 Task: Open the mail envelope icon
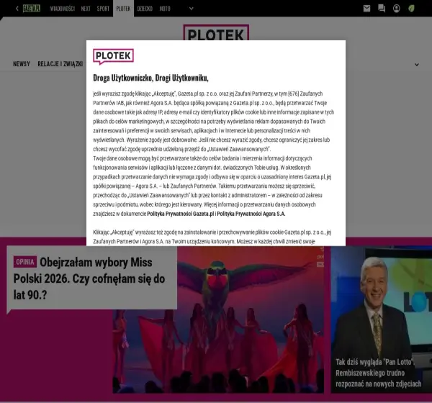[366, 9]
